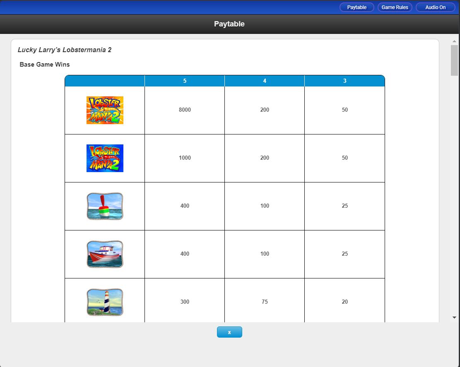
Task: Click the scrollbar down arrow
Action: pyautogui.click(x=454, y=317)
